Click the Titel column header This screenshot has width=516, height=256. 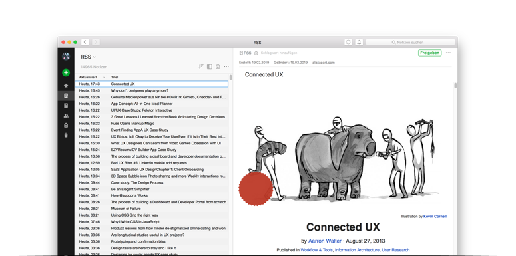tap(115, 77)
